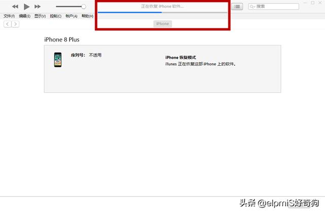
Task: Click the 正在恢复 iPhone 软件 status text
Action: click(162, 7)
